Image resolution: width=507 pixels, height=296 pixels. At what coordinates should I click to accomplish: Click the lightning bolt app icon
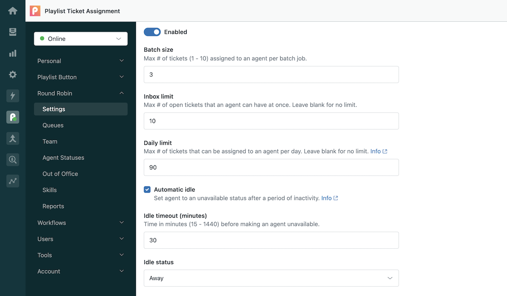click(x=13, y=96)
